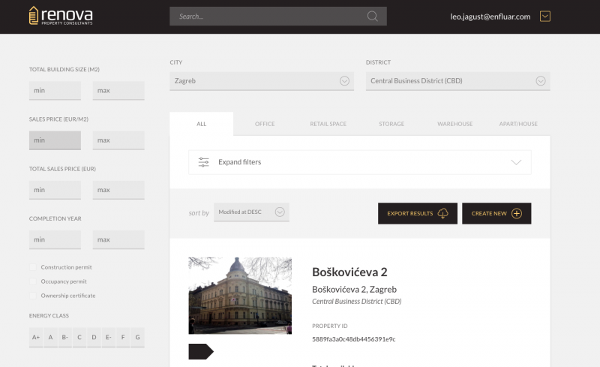Viewport: 600px width, 367px height.
Task: Click the property ID 5889fa3a0c48db4456391e9c
Action: click(354, 339)
